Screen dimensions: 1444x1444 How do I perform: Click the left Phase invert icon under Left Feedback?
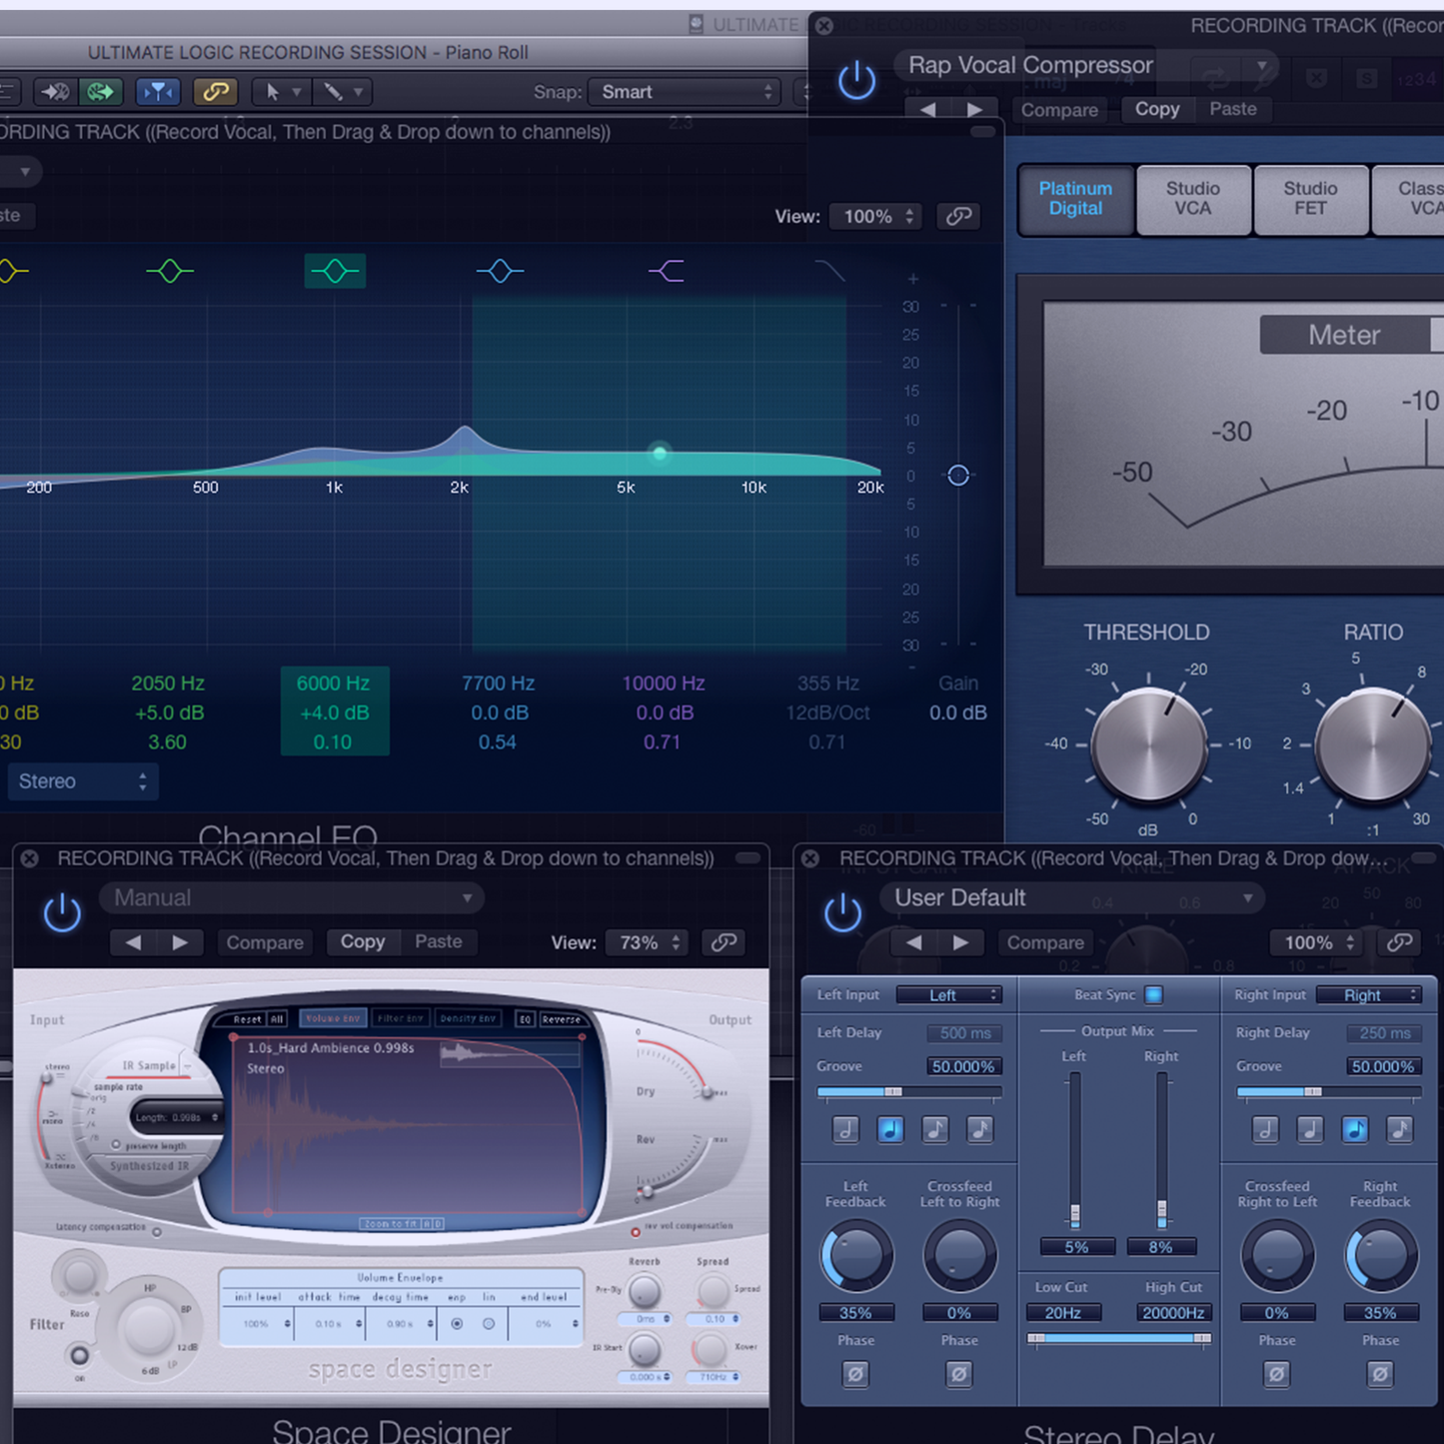point(855,1374)
